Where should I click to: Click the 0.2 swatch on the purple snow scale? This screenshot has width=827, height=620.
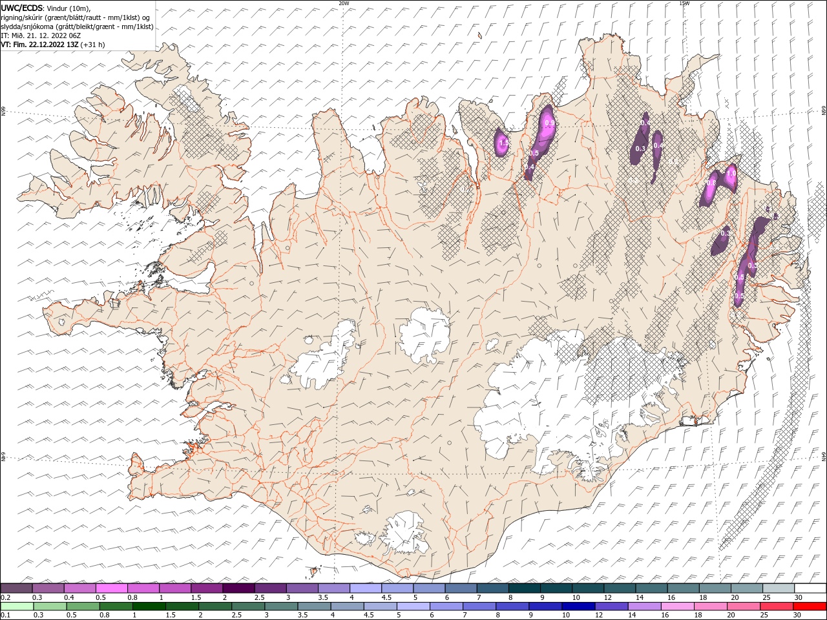coord(16,588)
